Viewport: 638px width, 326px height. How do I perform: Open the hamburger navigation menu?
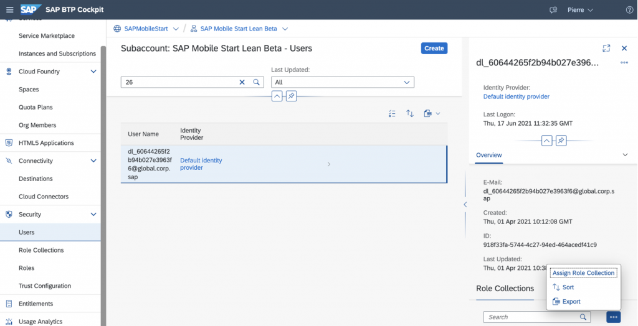coord(10,10)
